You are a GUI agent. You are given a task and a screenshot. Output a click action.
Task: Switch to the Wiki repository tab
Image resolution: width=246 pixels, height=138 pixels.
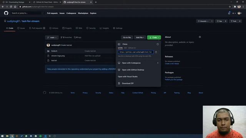point(79,28)
